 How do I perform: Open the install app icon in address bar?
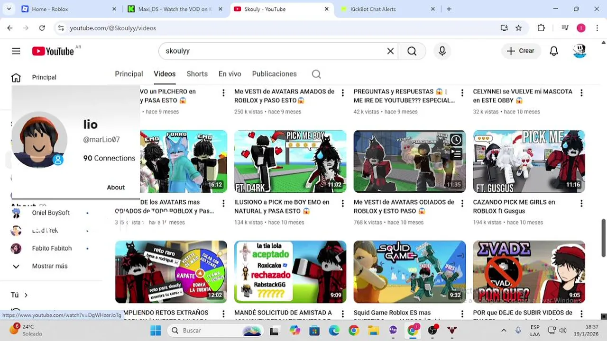[x=504, y=28]
